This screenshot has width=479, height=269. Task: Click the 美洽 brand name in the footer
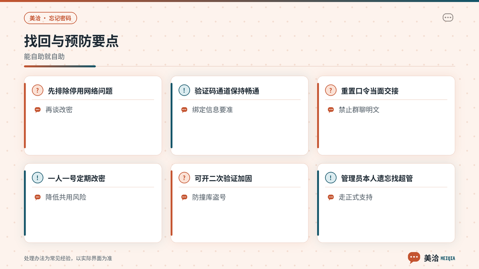pyautogui.click(x=431, y=258)
